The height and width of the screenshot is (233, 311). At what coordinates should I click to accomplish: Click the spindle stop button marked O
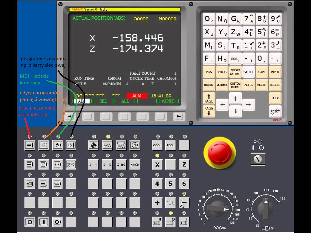click(x=171, y=222)
